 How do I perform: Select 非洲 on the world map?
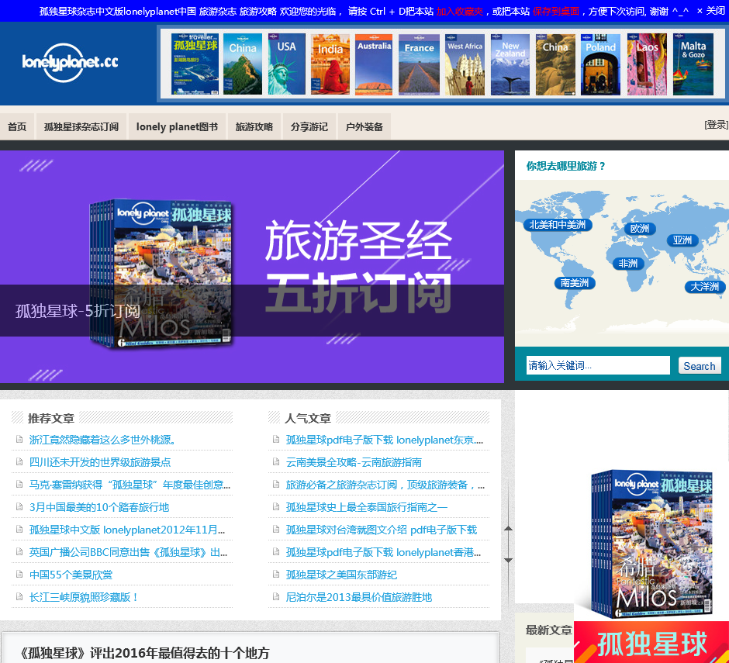click(x=628, y=263)
